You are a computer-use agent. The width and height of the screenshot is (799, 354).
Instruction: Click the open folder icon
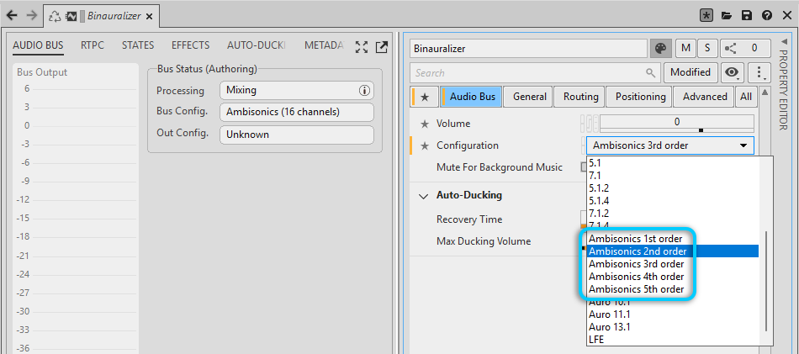[727, 15]
